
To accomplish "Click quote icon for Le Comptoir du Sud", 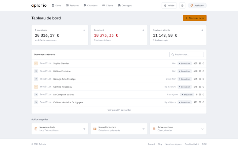I will pos(36,94).
